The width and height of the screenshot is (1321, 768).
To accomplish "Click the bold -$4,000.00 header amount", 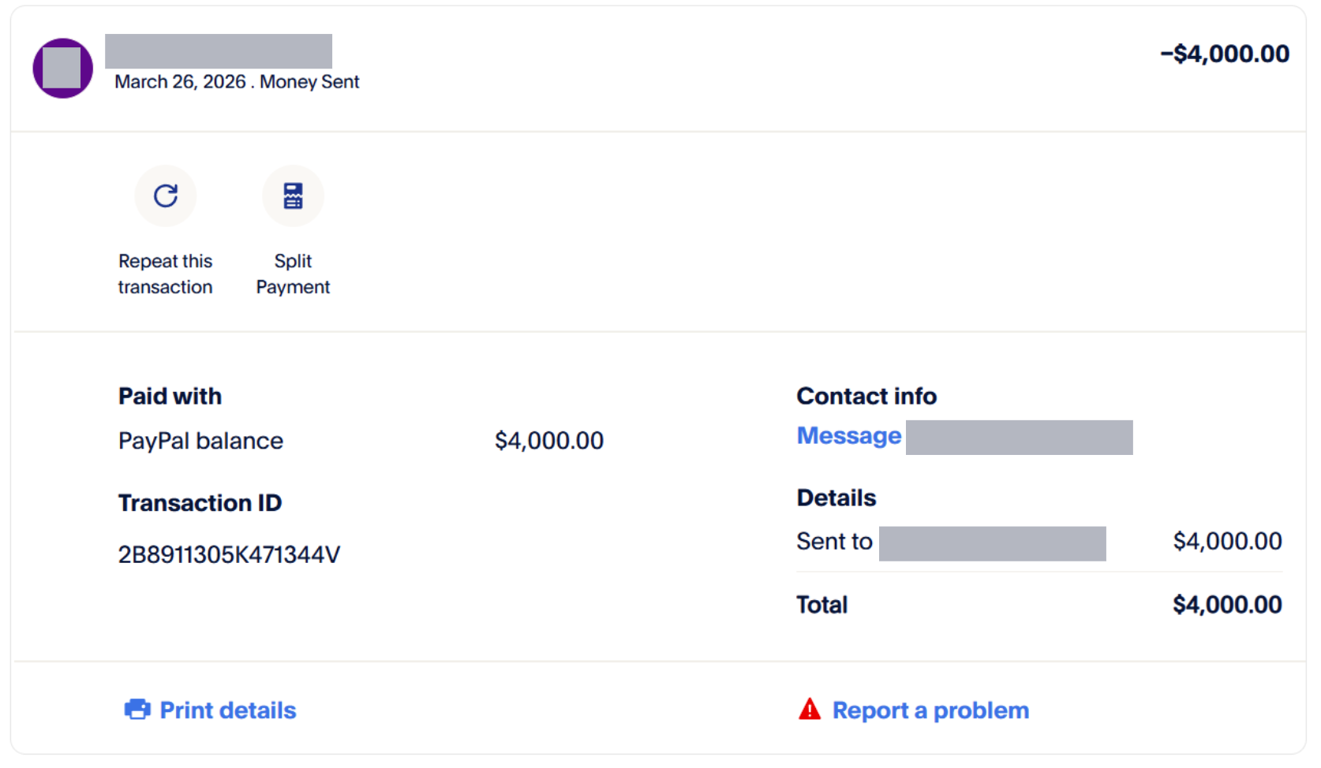I will [1224, 54].
